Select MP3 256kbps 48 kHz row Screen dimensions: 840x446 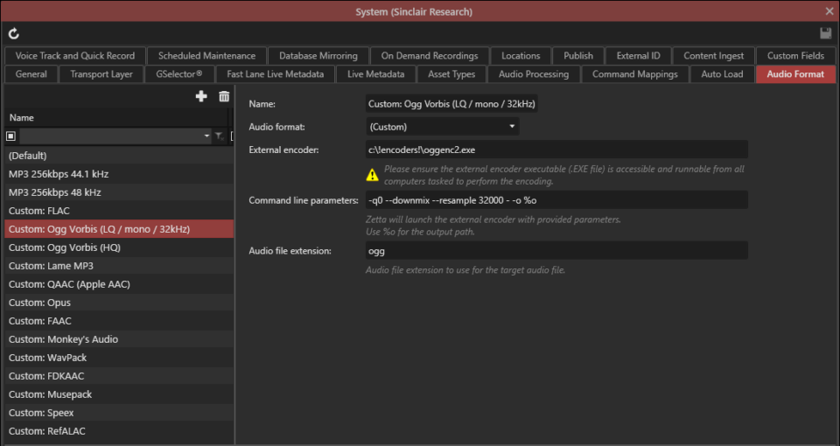(x=119, y=192)
